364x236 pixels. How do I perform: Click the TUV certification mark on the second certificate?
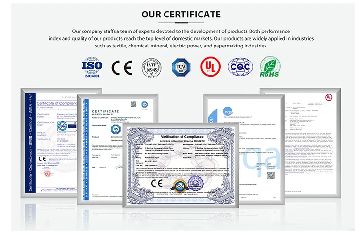pos(116,129)
